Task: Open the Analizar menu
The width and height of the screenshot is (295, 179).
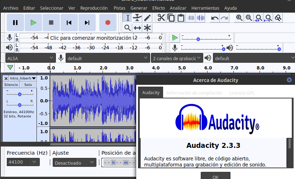Action: pyautogui.click(x=178, y=8)
